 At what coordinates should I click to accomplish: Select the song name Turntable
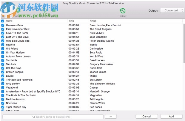coord(12,60)
